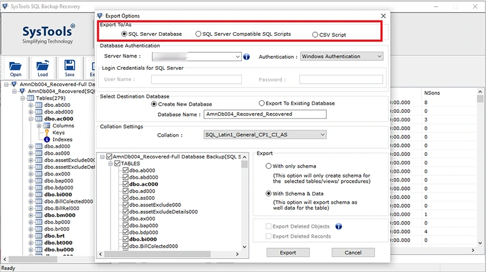Expand Columns node under dbo.ac000
Image resolution: width=486 pixels, height=272 pixels.
(x=39, y=126)
